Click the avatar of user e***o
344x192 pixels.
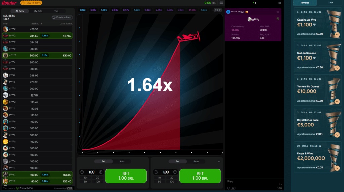pyautogui.click(x=5, y=142)
